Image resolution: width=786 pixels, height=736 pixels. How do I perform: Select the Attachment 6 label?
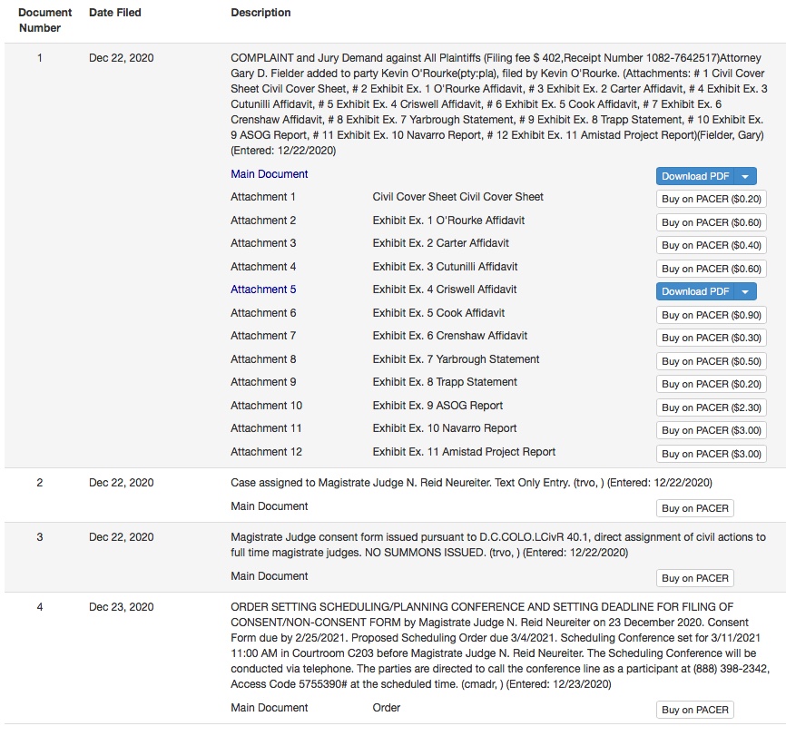[x=263, y=313]
